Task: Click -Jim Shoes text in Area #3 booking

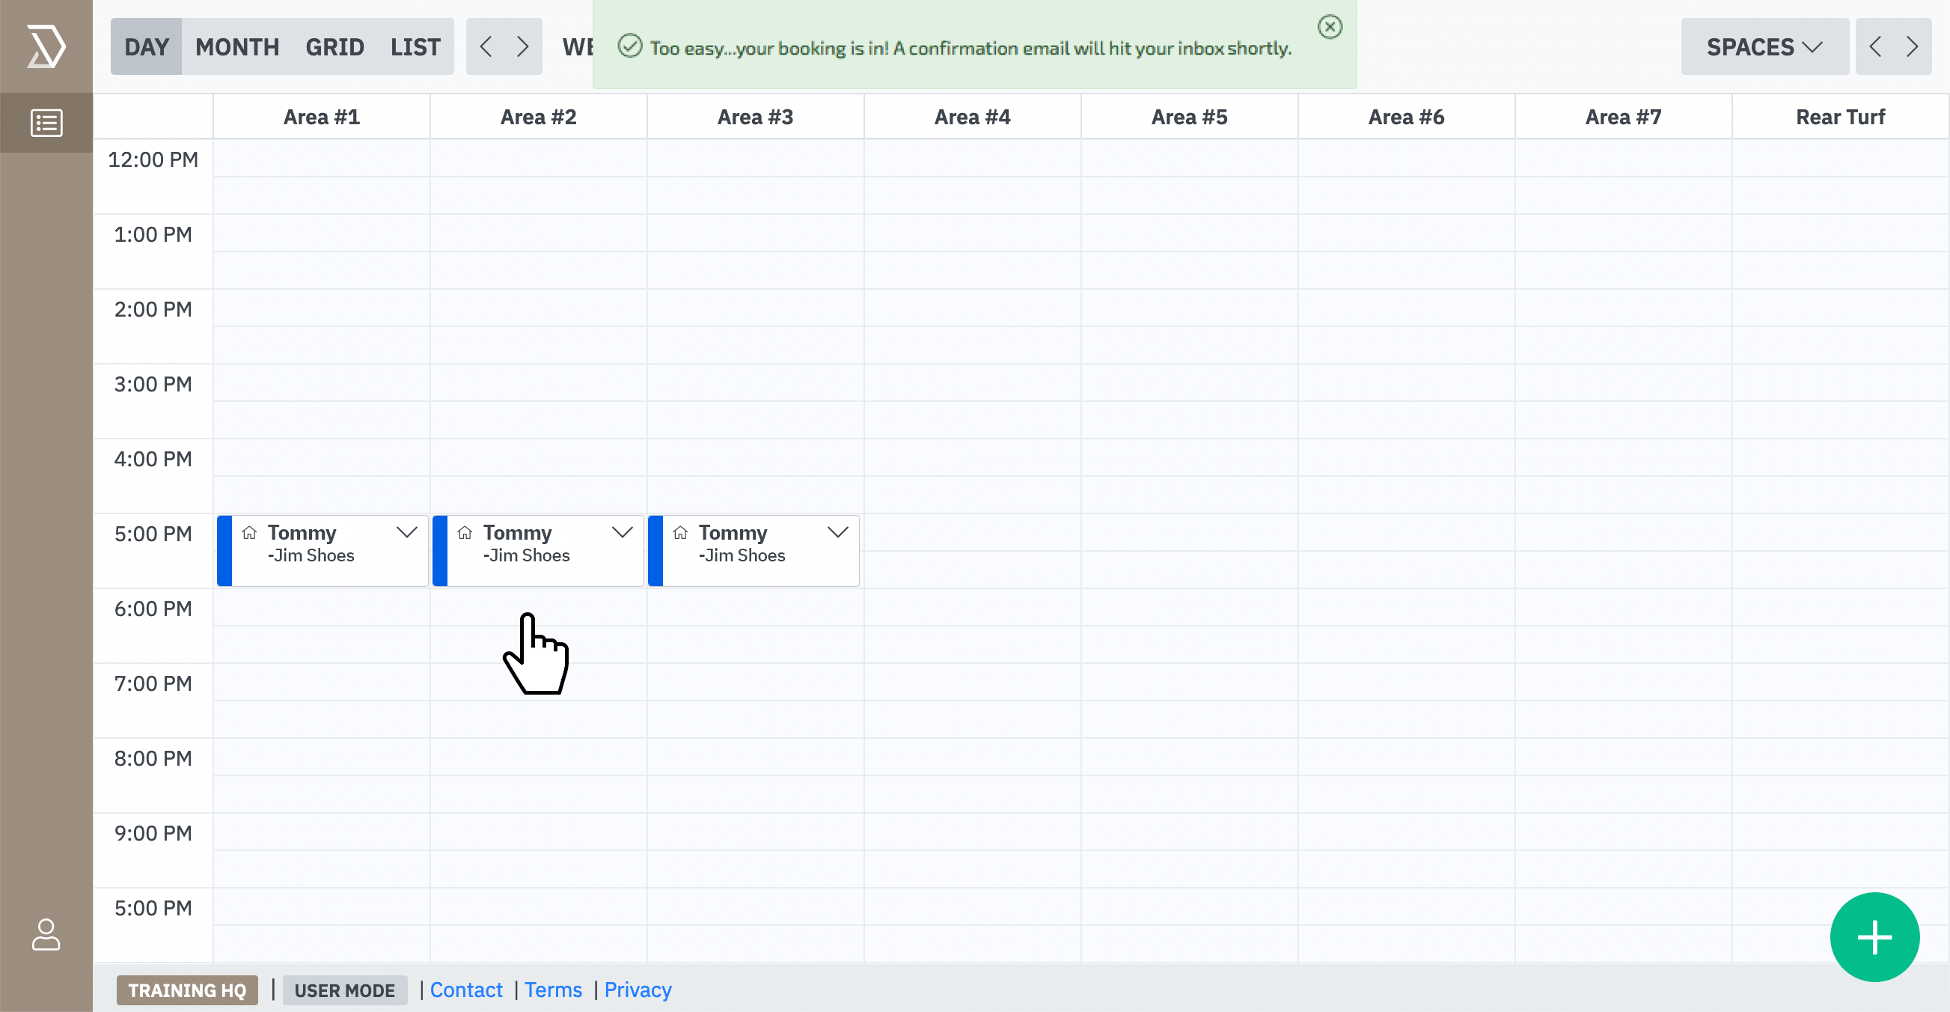Action: coord(742,555)
